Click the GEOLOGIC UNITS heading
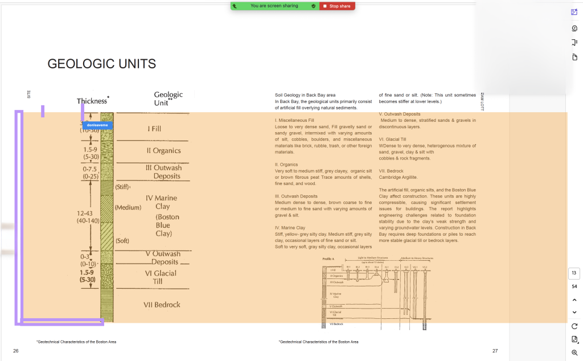The width and height of the screenshot is (583, 361). (x=101, y=64)
